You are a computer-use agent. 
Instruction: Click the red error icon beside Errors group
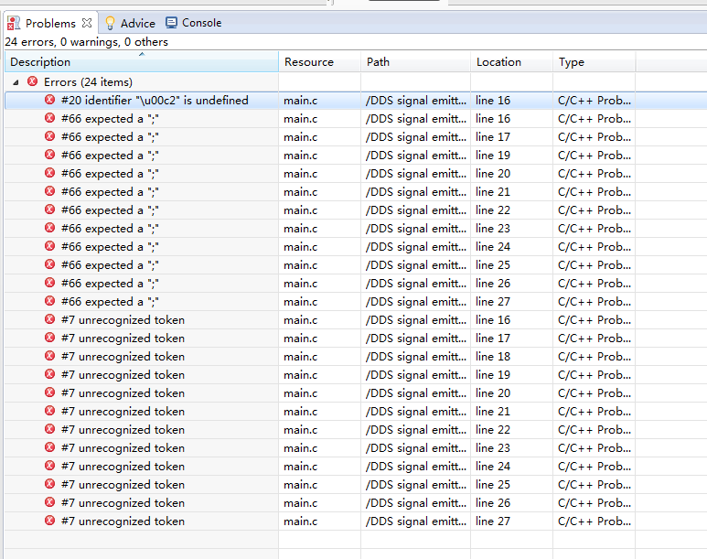point(32,81)
